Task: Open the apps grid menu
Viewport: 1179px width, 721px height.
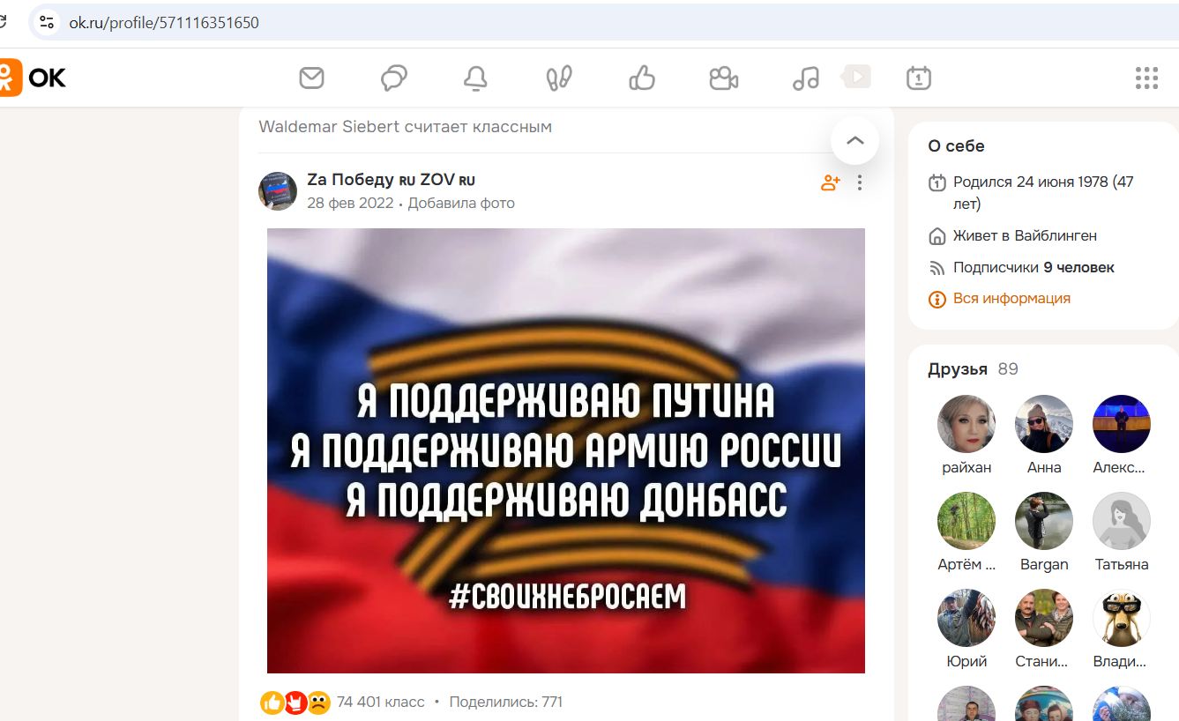Action: coord(1146,78)
